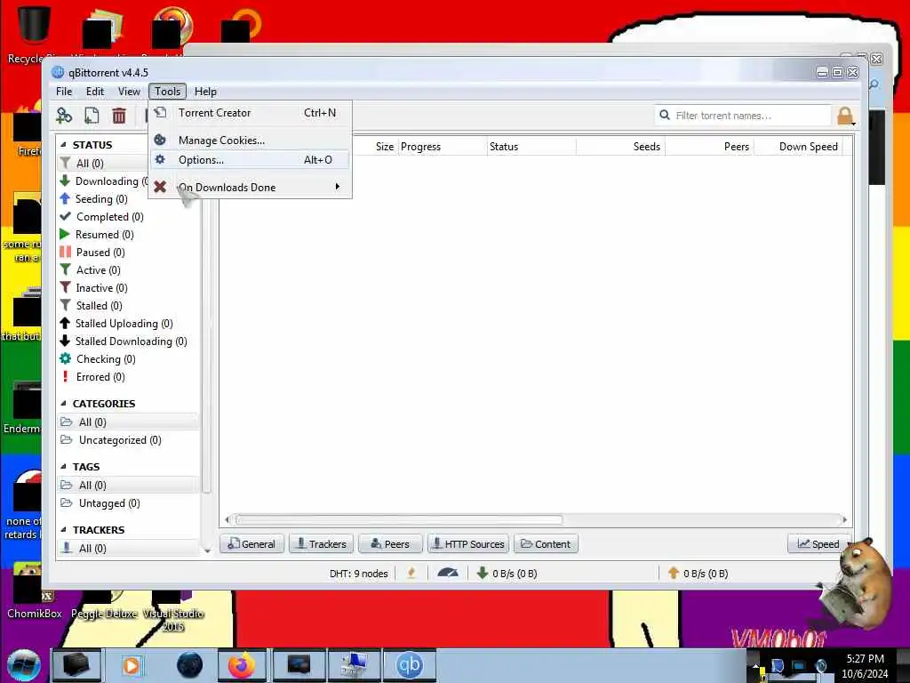The image size is (910, 683).
Task: Collapse the CATEGORIES section triangle
Action: pos(63,403)
